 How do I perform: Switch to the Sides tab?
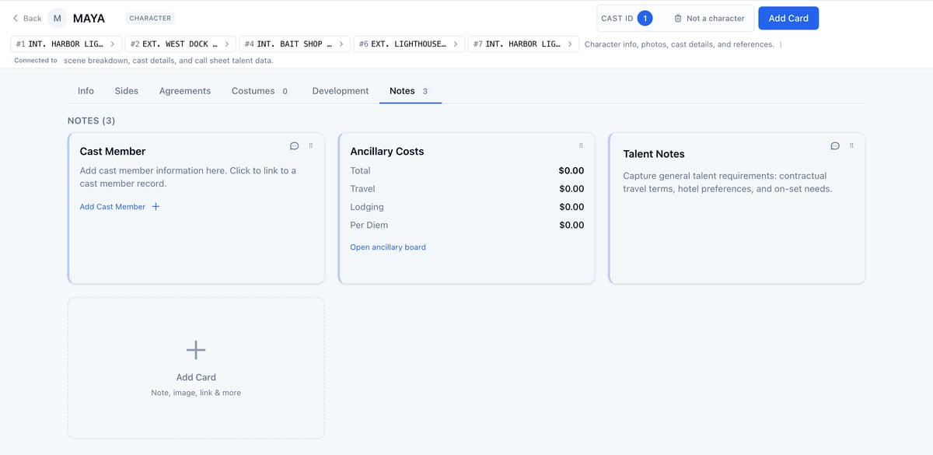pyautogui.click(x=127, y=91)
